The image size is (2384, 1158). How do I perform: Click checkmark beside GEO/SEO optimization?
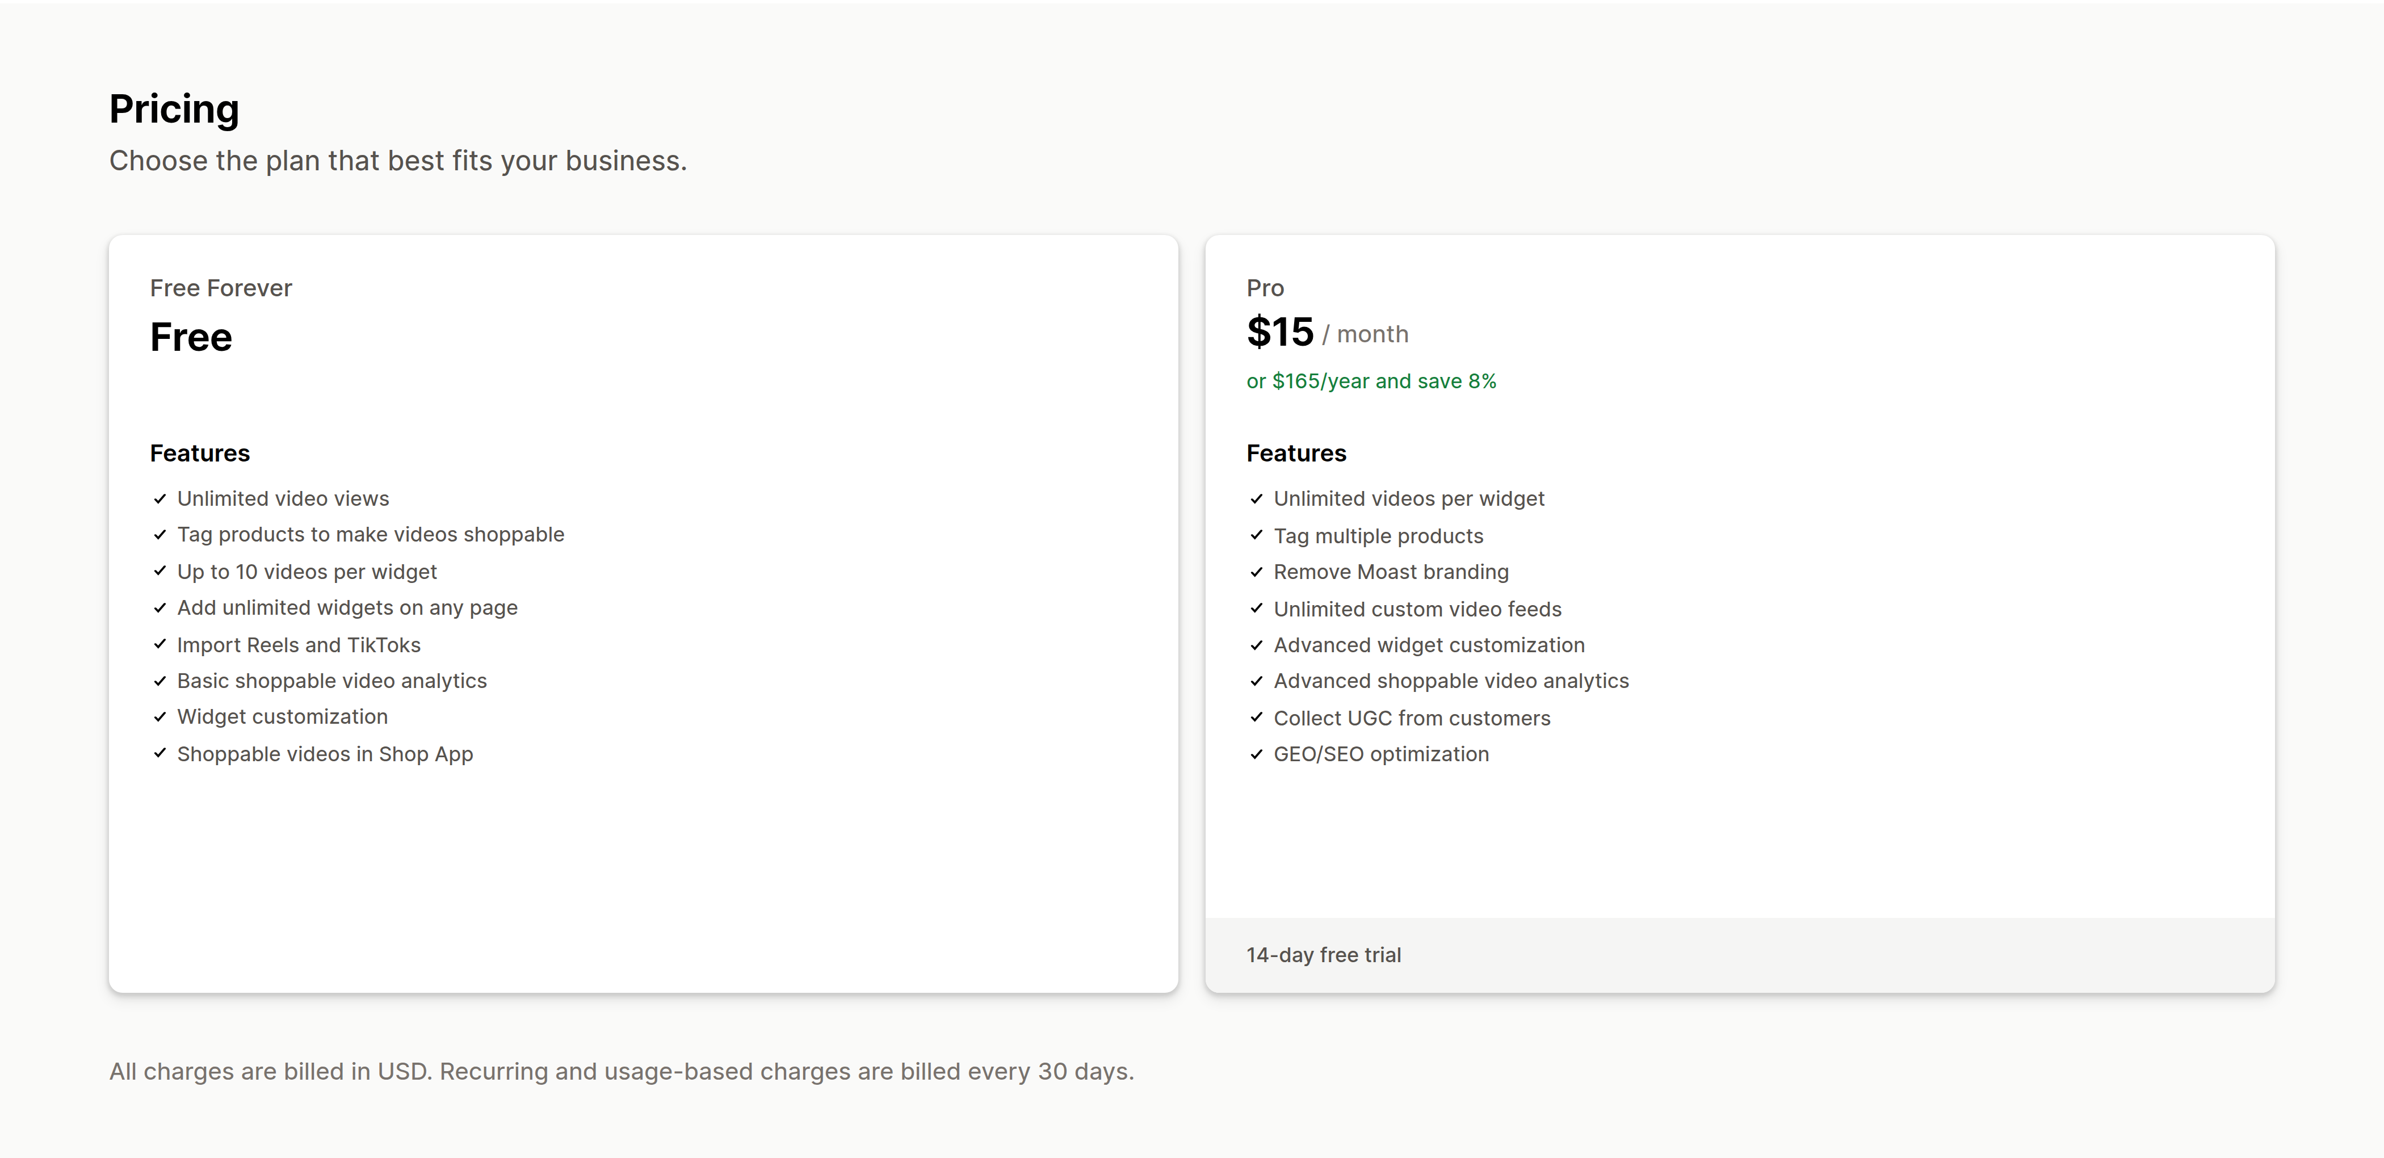1256,754
